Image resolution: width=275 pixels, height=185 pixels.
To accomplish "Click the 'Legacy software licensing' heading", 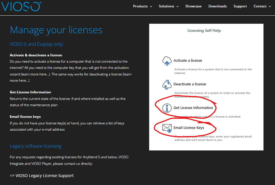I will click(x=36, y=146).
